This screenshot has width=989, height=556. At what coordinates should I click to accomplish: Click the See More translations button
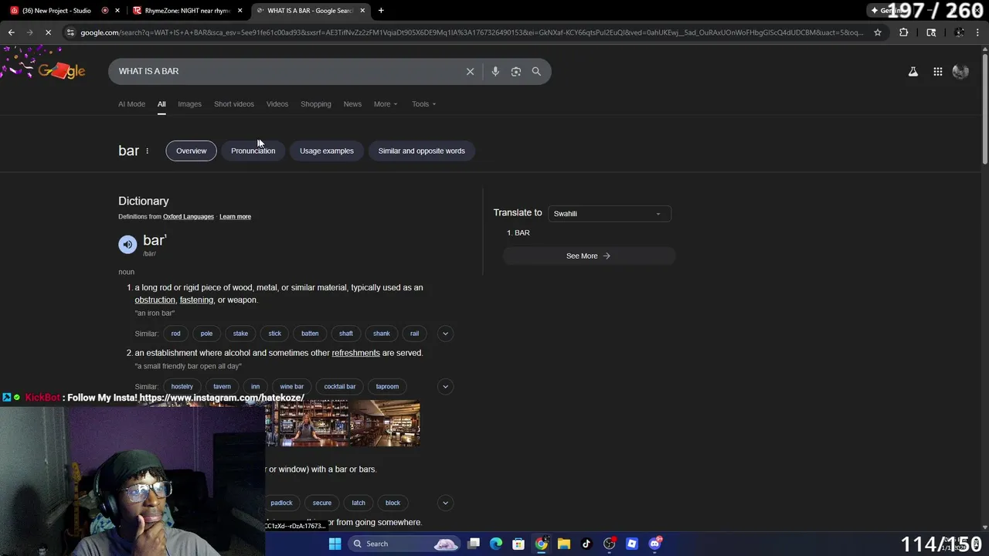tap(589, 256)
